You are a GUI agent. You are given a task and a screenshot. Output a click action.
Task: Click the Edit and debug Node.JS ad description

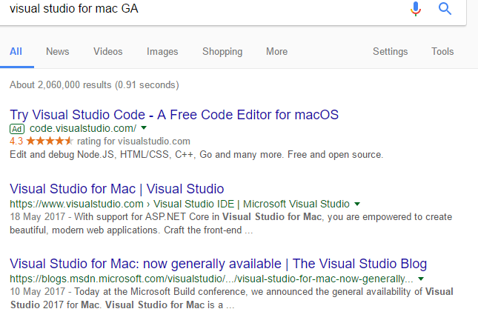tap(196, 154)
